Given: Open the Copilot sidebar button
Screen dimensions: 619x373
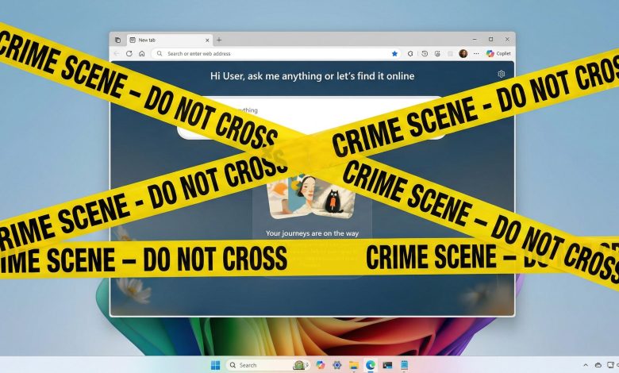Looking at the screenshot, I should pos(498,54).
